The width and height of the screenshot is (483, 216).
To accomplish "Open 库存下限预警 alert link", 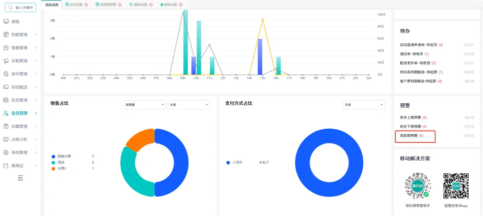I will (x=413, y=126).
